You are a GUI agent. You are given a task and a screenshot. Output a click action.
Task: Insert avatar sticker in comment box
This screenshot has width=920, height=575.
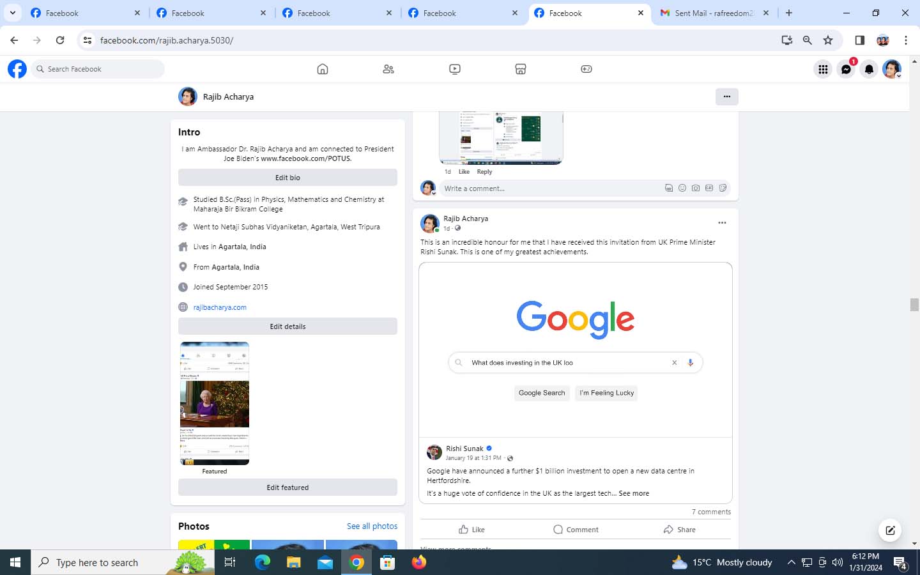pyautogui.click(x=669, y=188)
